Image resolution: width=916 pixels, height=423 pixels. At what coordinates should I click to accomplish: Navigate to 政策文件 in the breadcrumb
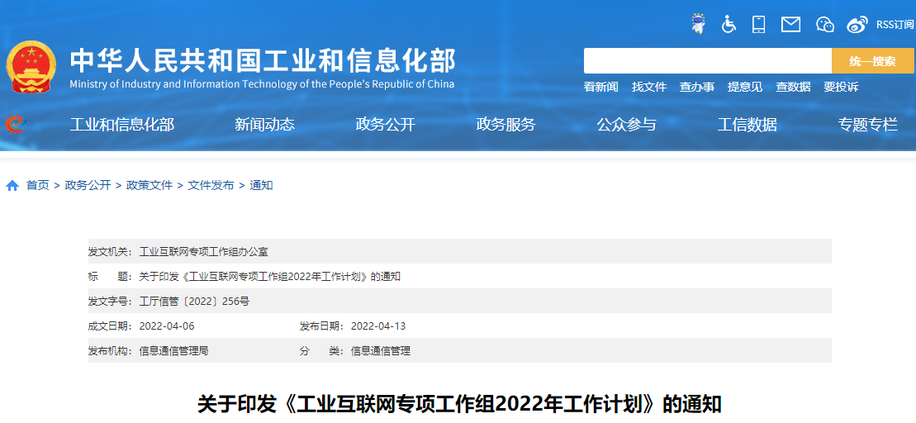[x=150, y=185]
